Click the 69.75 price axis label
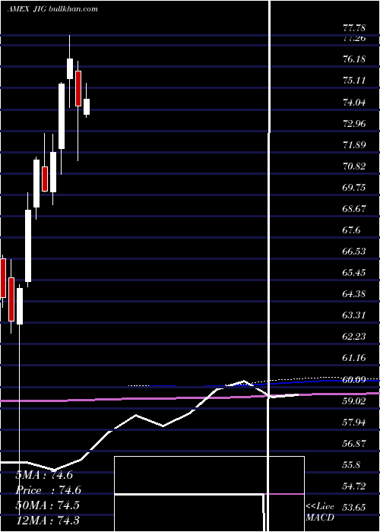 point(355,188)
